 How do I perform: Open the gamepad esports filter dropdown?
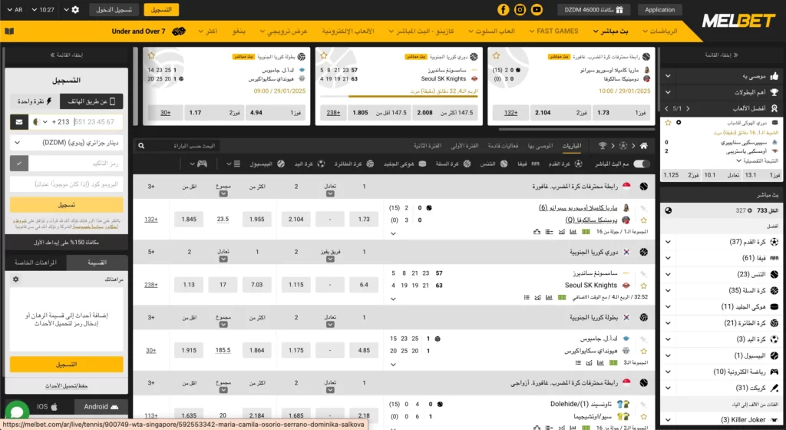click(x=198, y=164)
